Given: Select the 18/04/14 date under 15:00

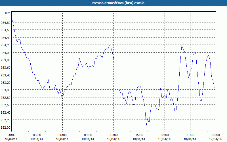Looking at the screenshot, I should point(139,139).
